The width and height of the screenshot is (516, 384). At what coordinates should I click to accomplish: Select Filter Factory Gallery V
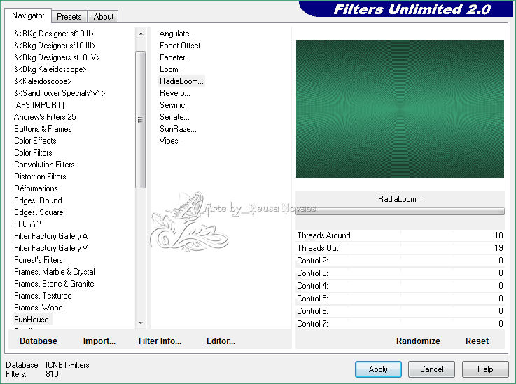[50, 247]
